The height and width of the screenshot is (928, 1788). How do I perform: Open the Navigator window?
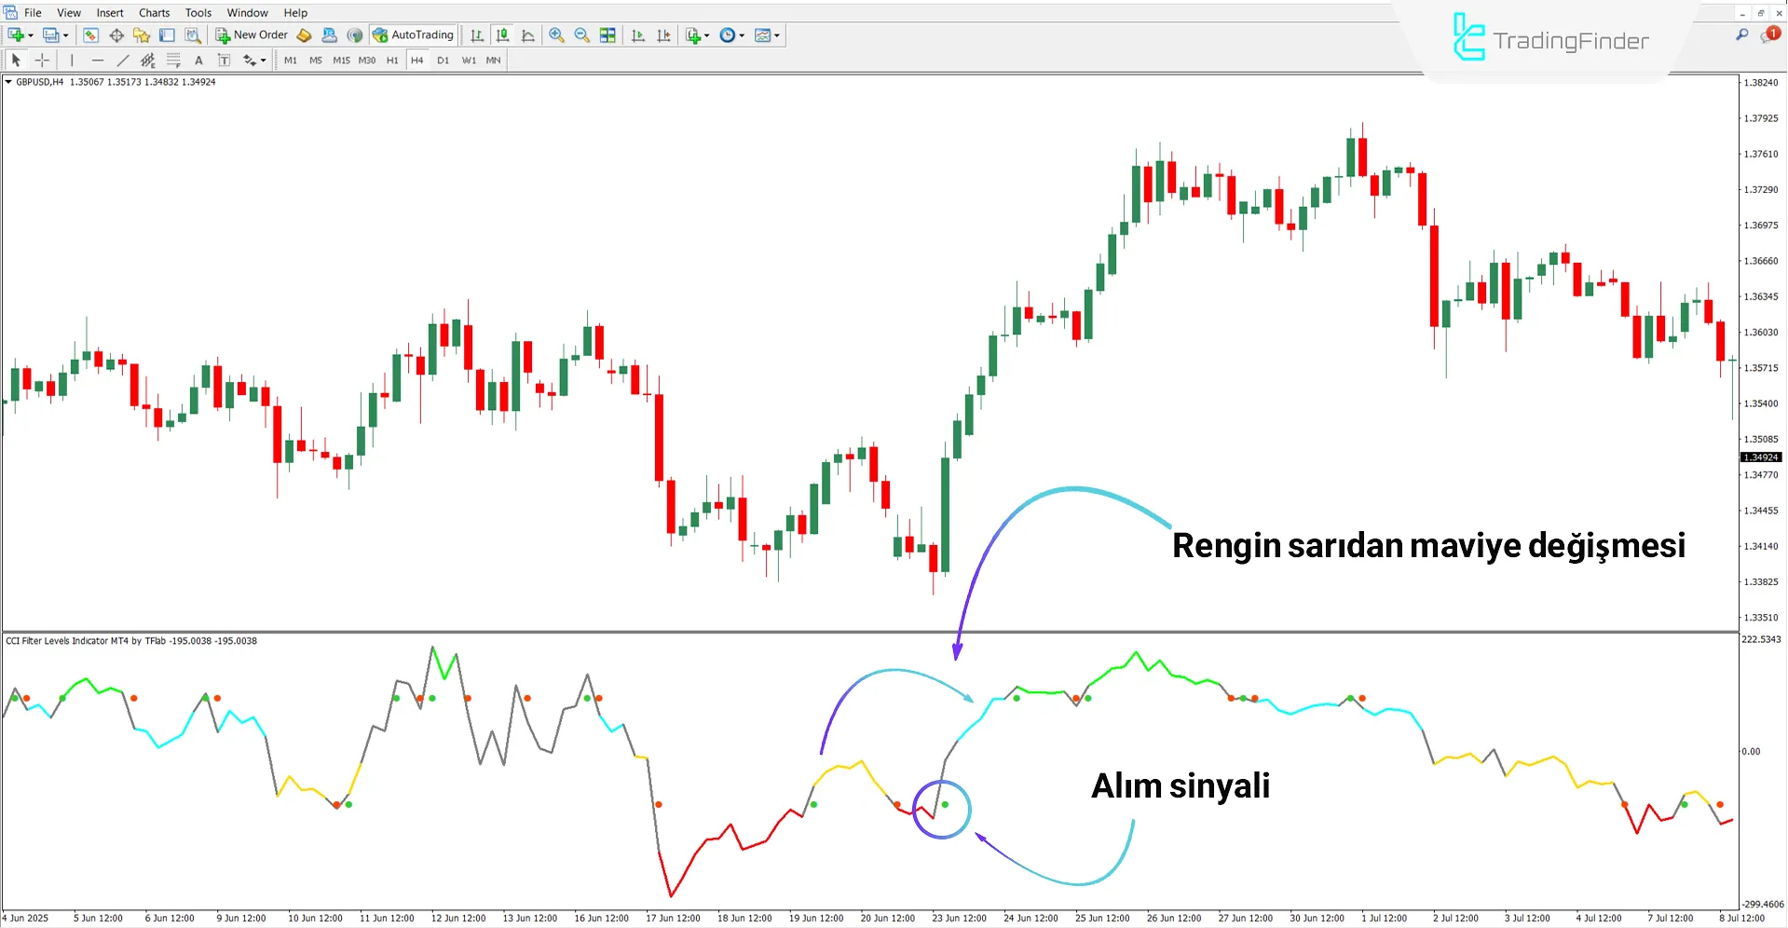point(141,34)
